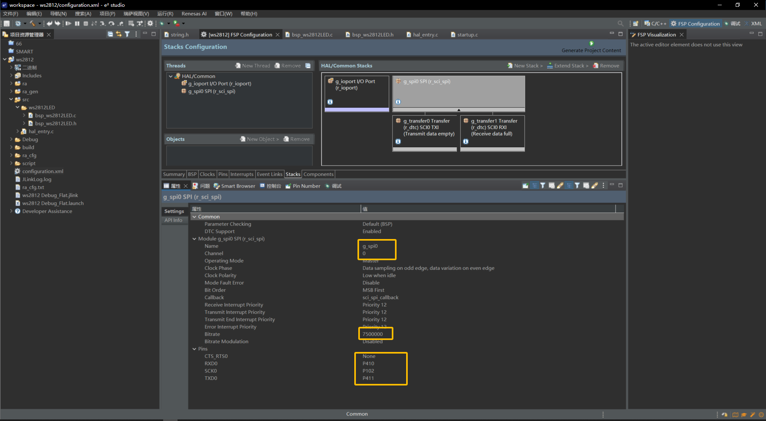Open the debug toolbar dropdown arrow
Viewport: 766px width, 421px height.
[168, 24]
